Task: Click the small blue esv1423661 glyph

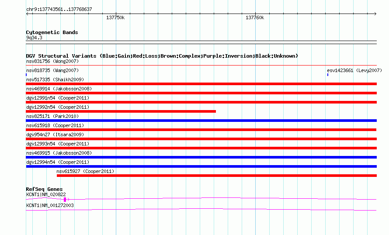Action: click(328, 75)
